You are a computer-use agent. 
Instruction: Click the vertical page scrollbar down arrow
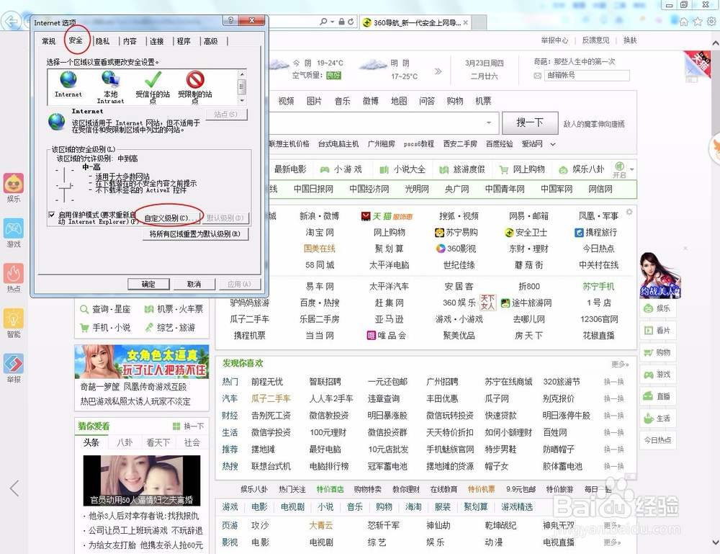pyautogui.click(x=716, y=542)
